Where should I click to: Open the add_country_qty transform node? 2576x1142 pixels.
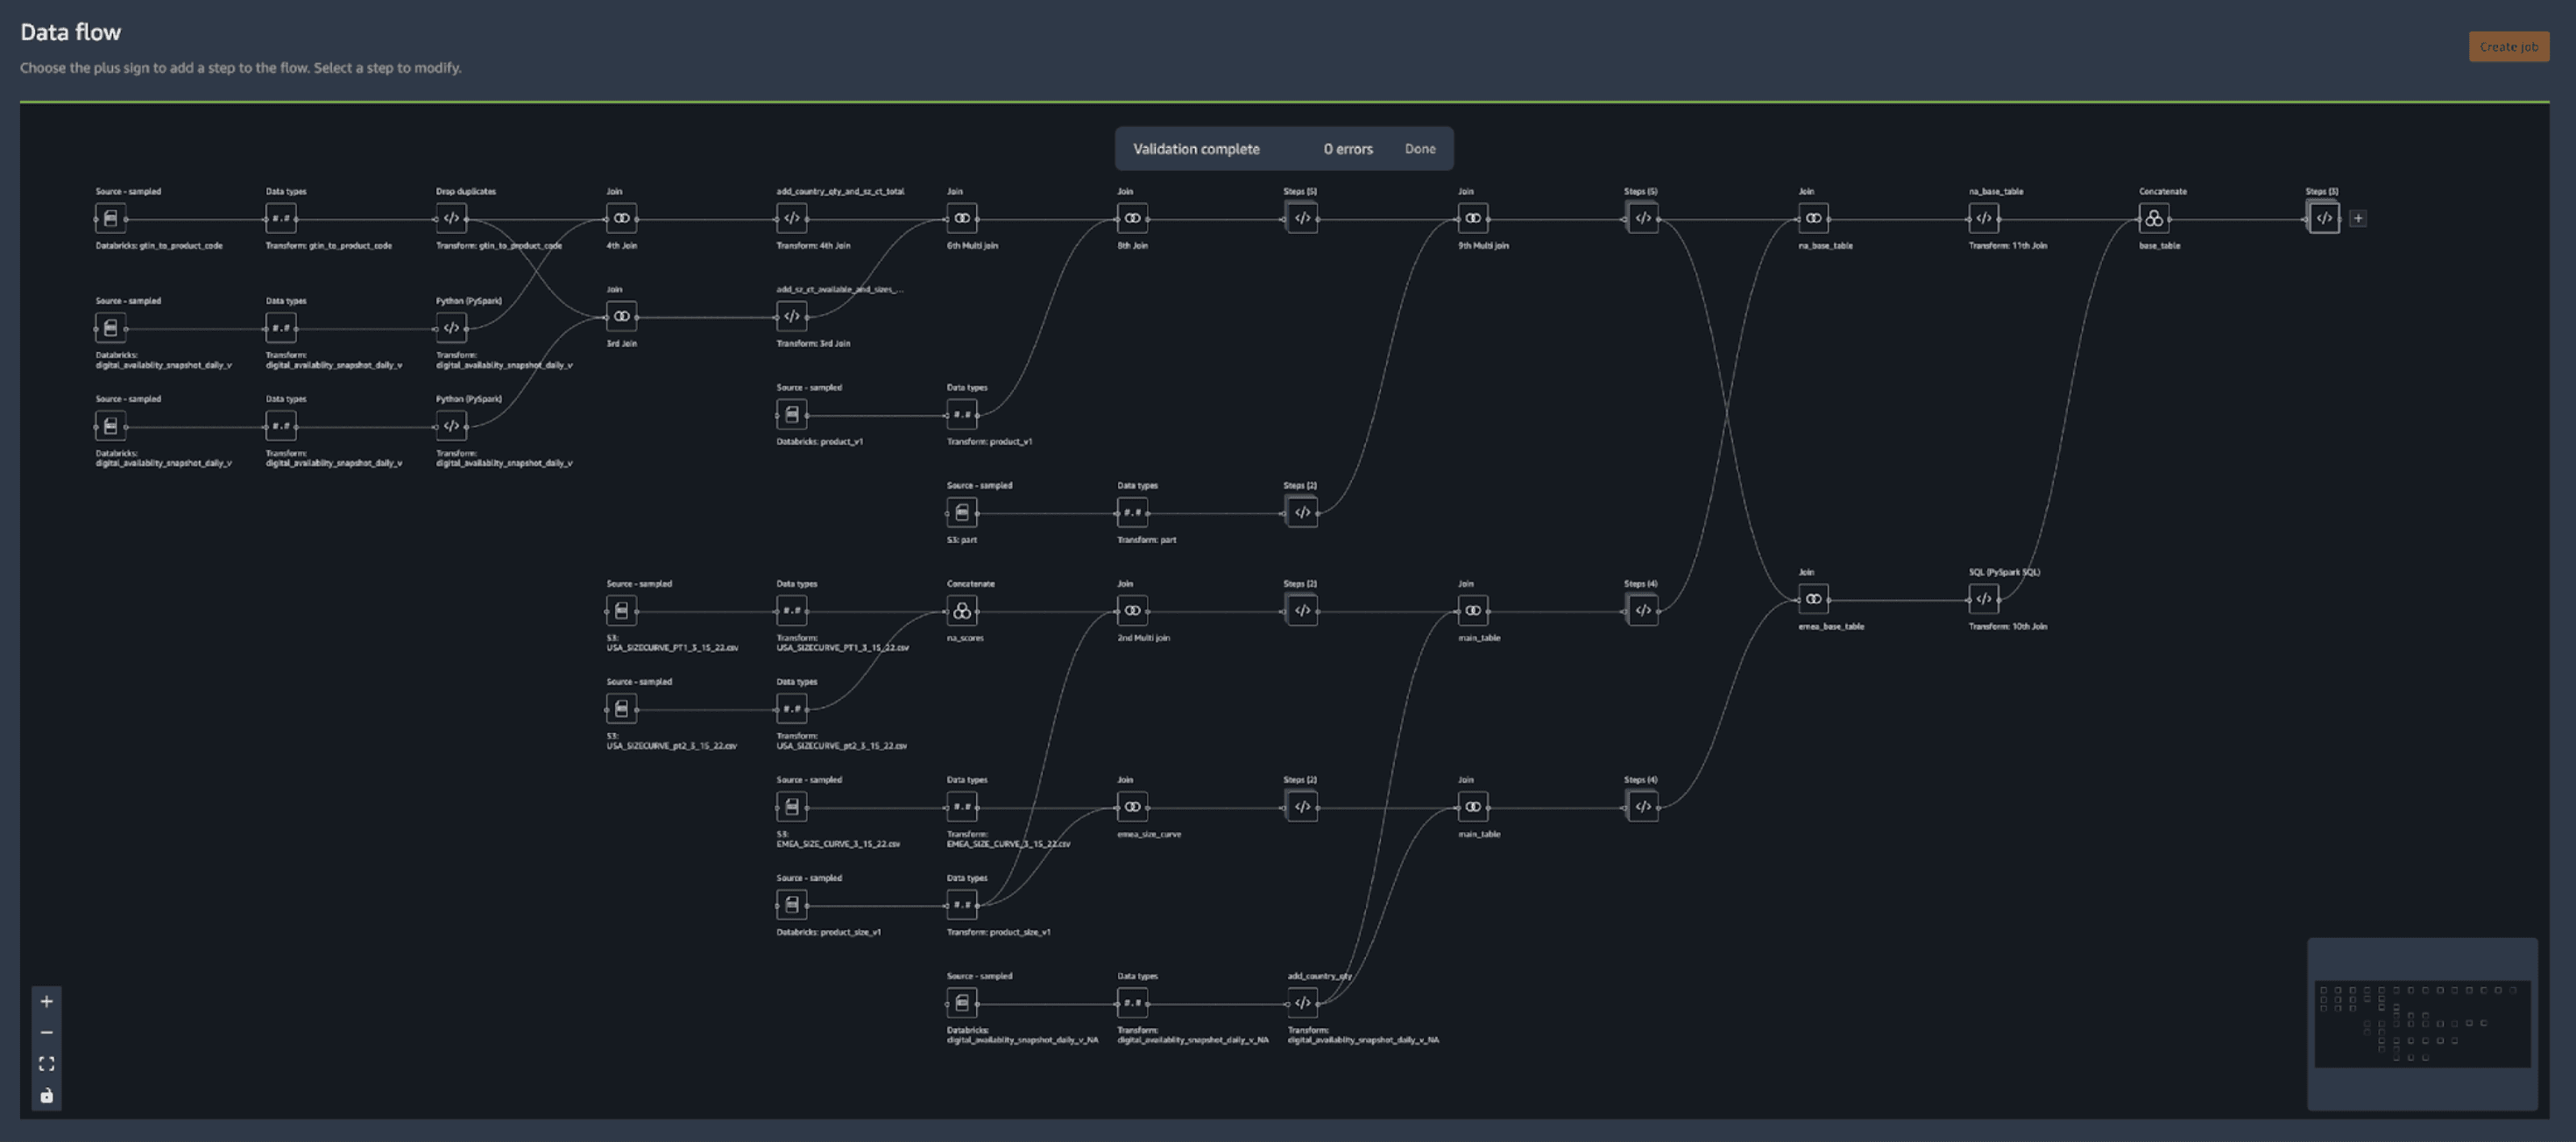point(1302,1002)
